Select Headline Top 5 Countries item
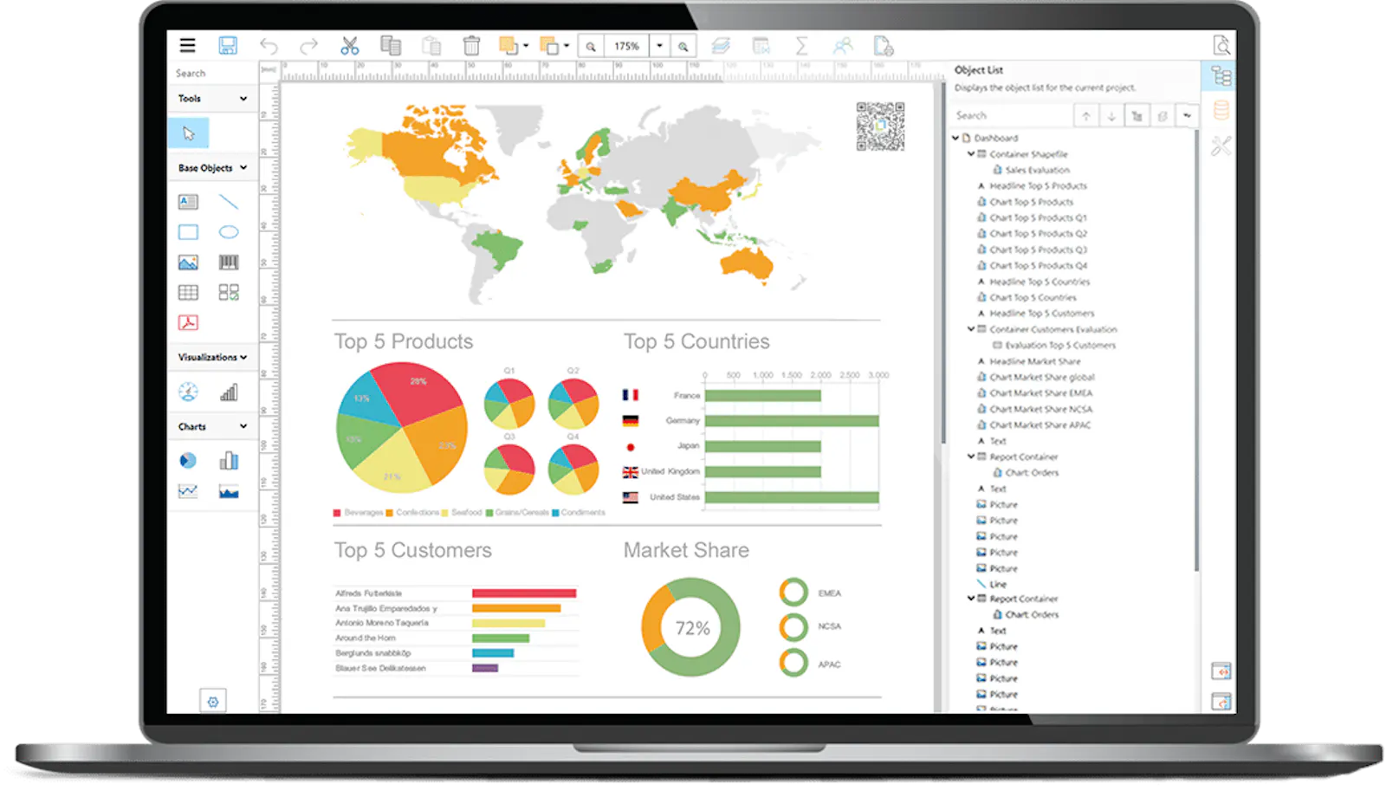 1039,282
